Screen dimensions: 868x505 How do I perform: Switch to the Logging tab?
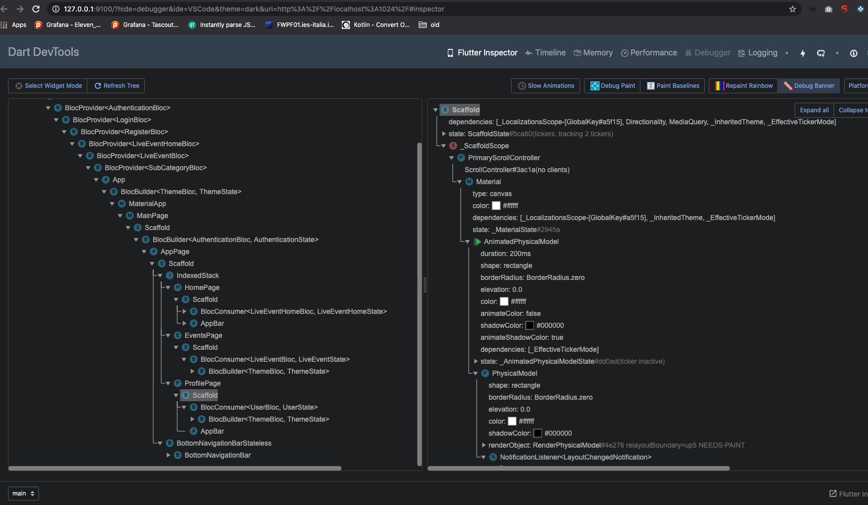coord(758,53)
